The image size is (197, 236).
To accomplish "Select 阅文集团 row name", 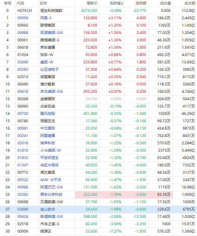I will tap(48, 173).
